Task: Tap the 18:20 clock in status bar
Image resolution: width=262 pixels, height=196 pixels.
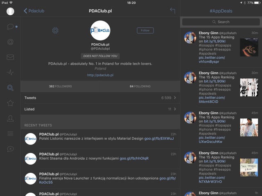Action: (x=131, y=3)
